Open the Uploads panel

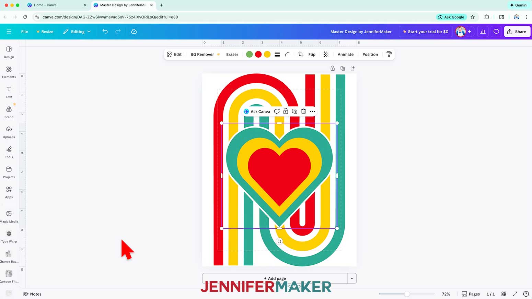point(9,132)
